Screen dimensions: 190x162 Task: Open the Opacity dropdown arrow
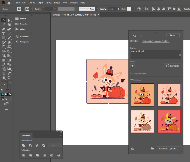click(x=118, y=9)
